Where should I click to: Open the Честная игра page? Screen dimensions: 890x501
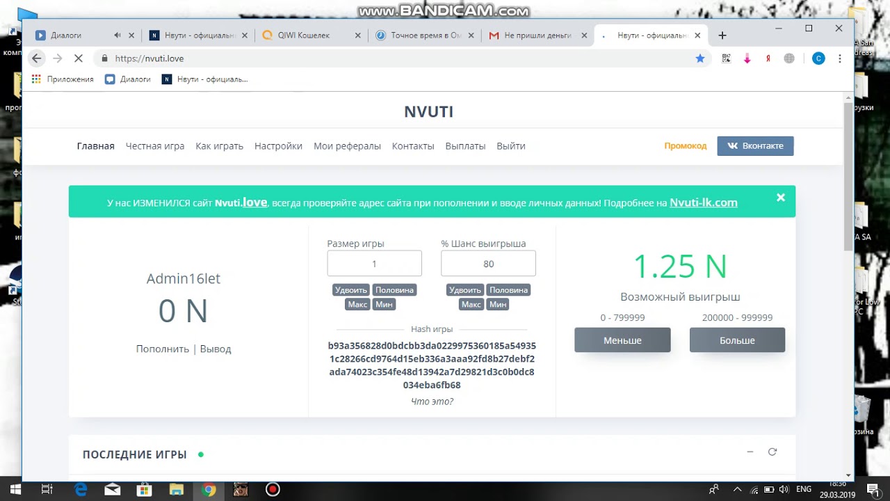155,146
